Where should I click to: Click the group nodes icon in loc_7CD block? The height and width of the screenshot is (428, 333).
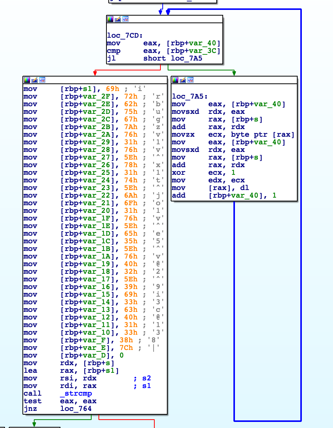click(x=125, y=19)
